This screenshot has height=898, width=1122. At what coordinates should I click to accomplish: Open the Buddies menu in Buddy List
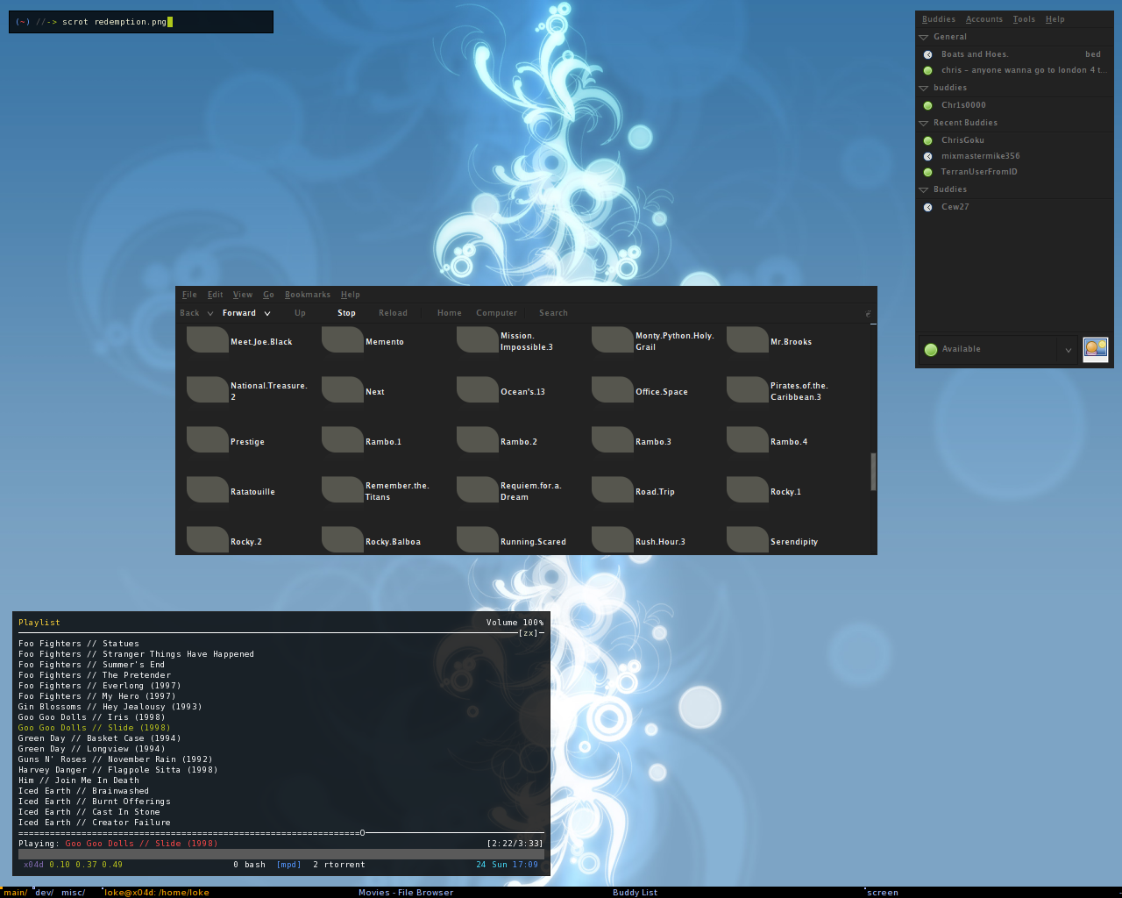point(939,19)
